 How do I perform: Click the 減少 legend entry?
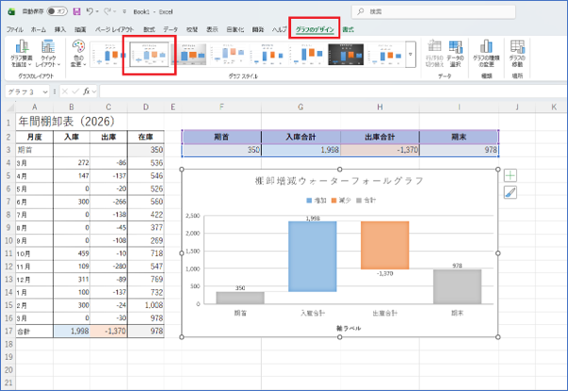coord(341,201)
